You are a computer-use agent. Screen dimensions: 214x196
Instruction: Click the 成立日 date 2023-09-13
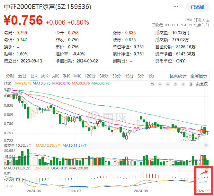[31, 61]
